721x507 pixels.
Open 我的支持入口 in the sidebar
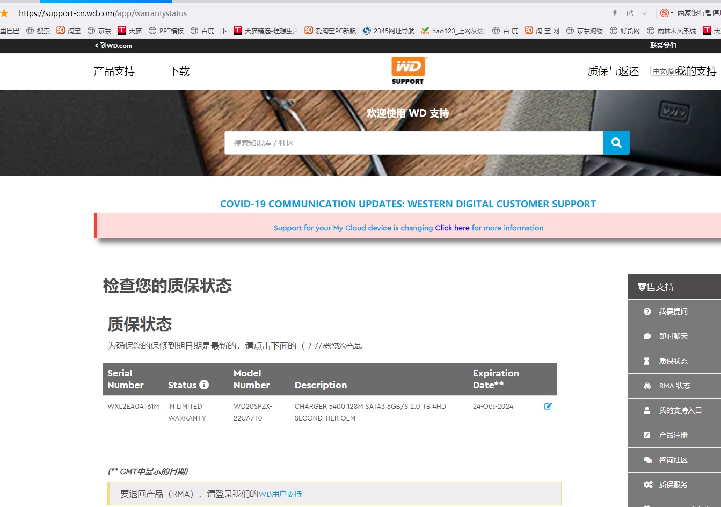coord(674,410)
